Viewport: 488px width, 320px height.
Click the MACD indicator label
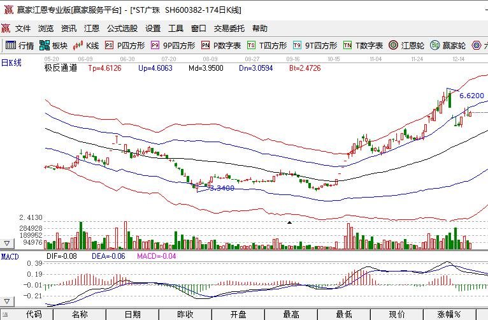pyautogui.click(x=10, y=257)
